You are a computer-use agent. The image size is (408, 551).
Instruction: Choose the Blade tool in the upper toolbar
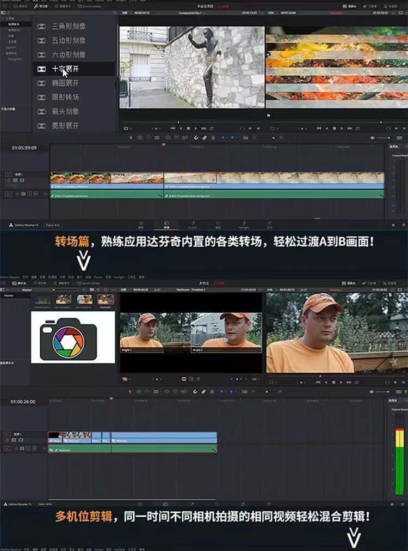[157, 138]
